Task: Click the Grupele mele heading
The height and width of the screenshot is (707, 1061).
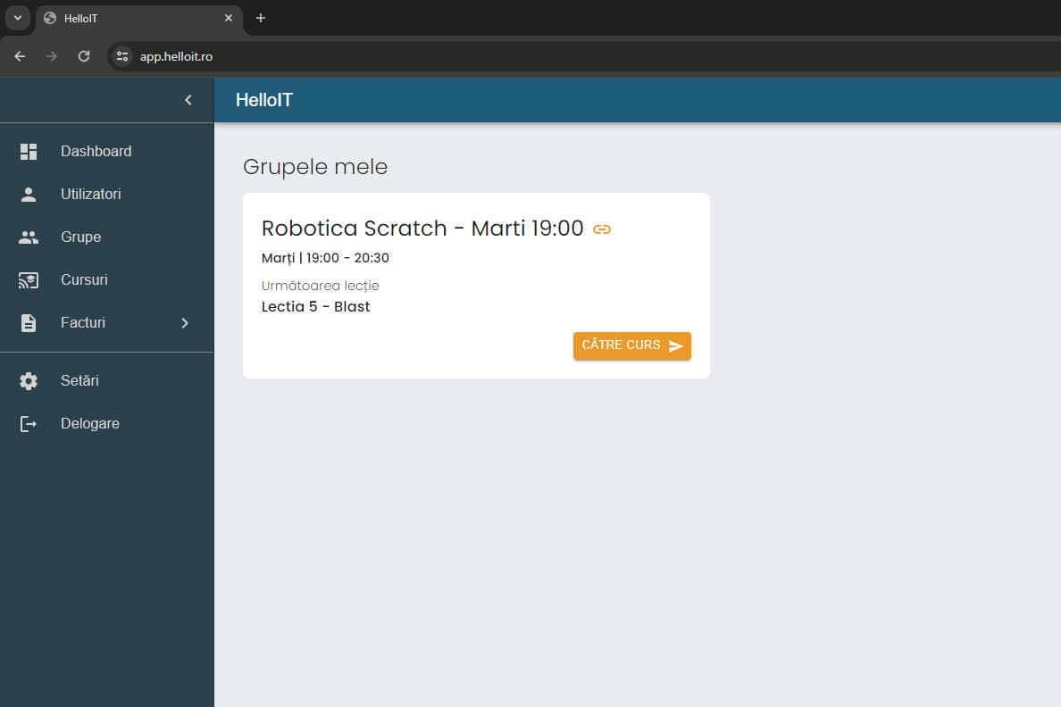Action: [x=315, y=167]
